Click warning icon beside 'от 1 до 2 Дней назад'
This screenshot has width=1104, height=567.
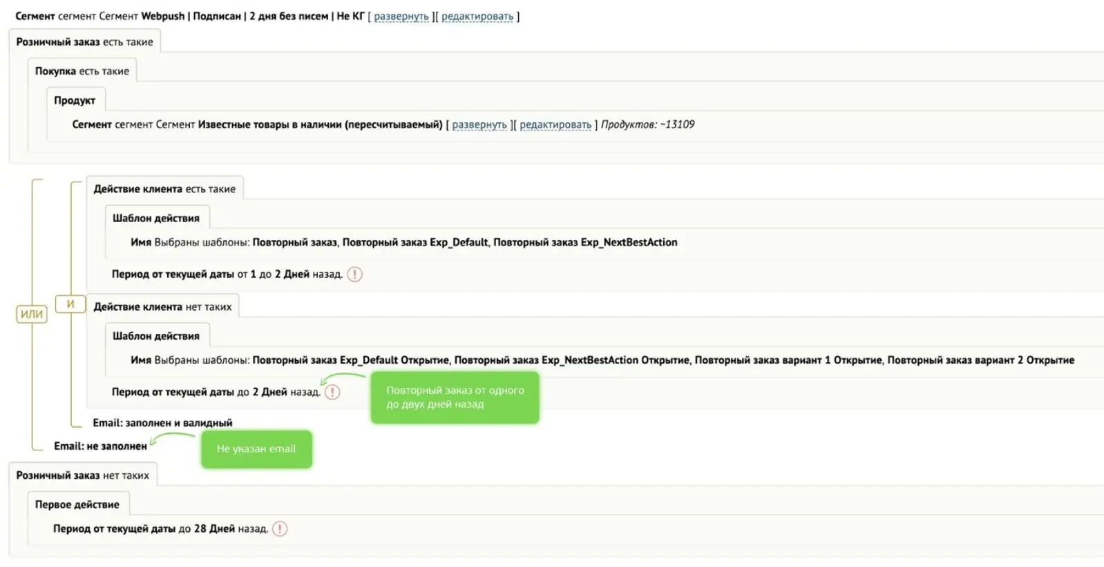pos(354,275)
